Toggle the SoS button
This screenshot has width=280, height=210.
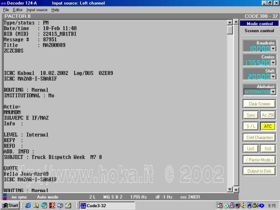(x=268, y=148)
